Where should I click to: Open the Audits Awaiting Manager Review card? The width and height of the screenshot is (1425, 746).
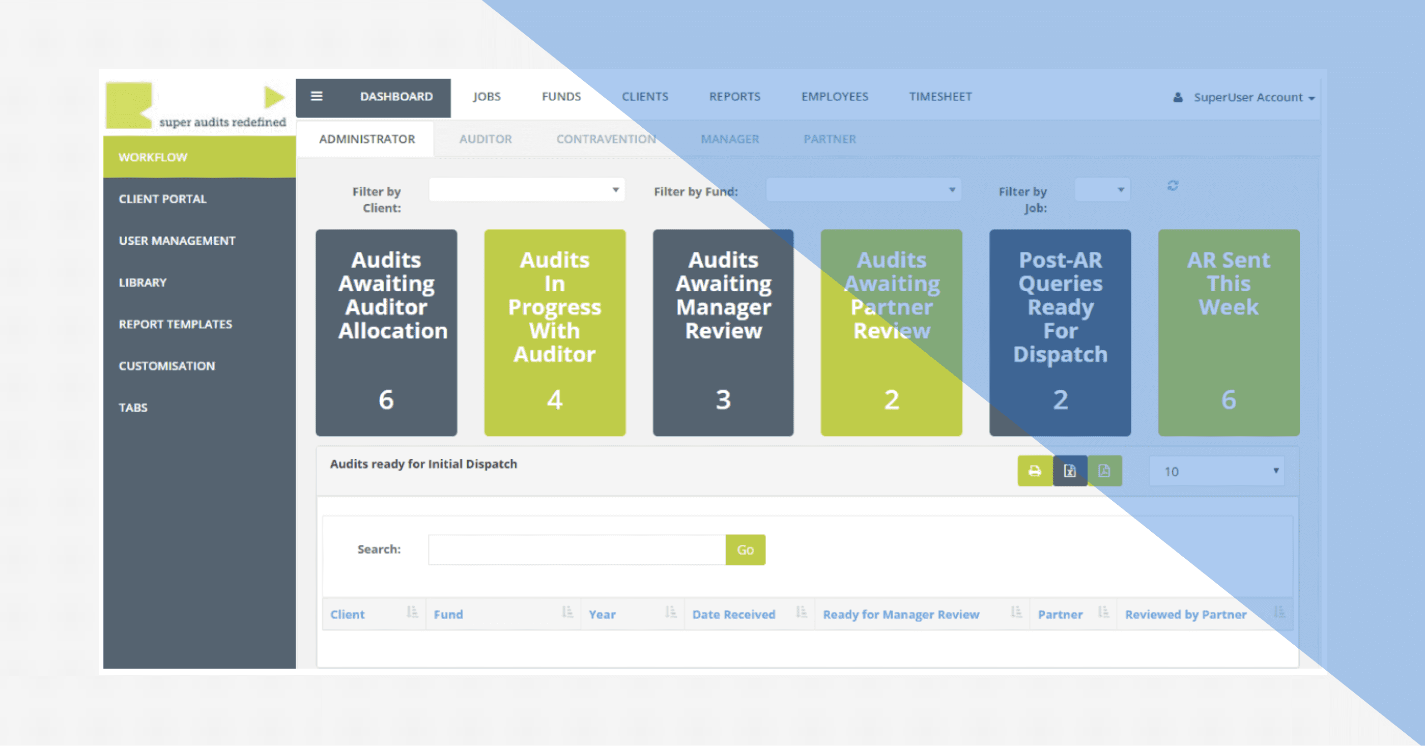pos(723,332)
